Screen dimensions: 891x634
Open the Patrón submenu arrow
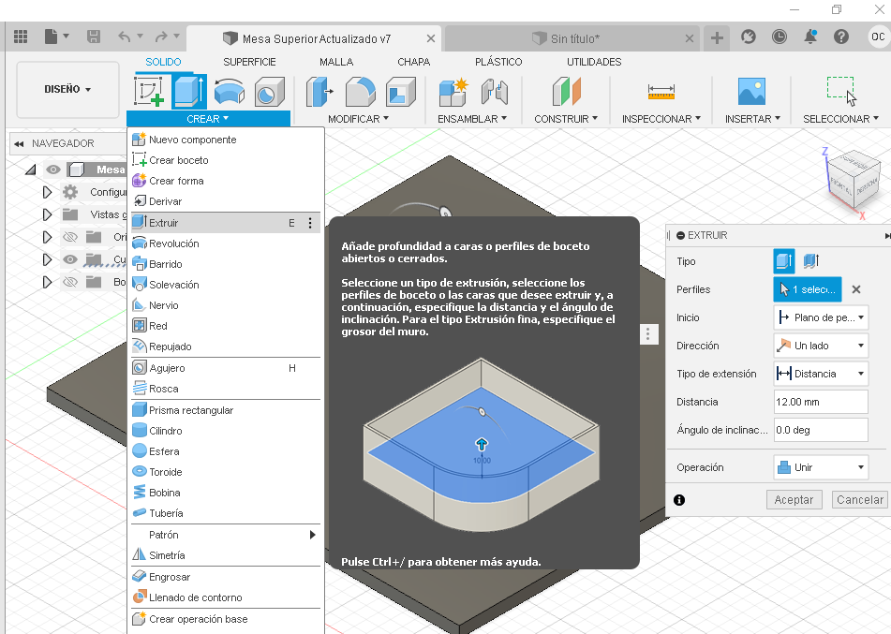[x=312, y=535]
